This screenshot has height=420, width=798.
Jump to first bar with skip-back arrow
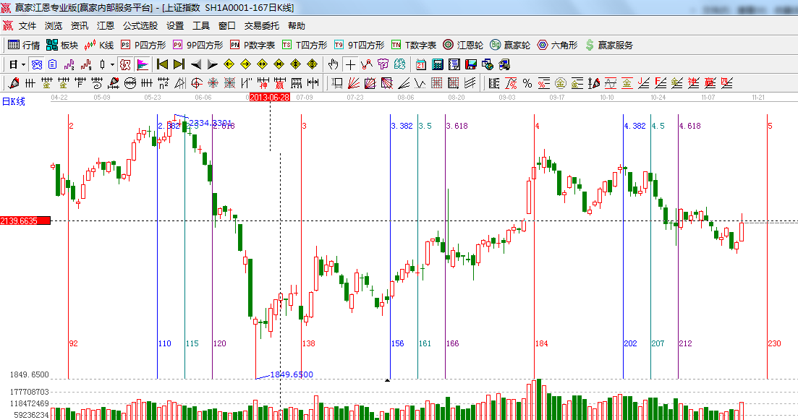(x=162, y=64)
